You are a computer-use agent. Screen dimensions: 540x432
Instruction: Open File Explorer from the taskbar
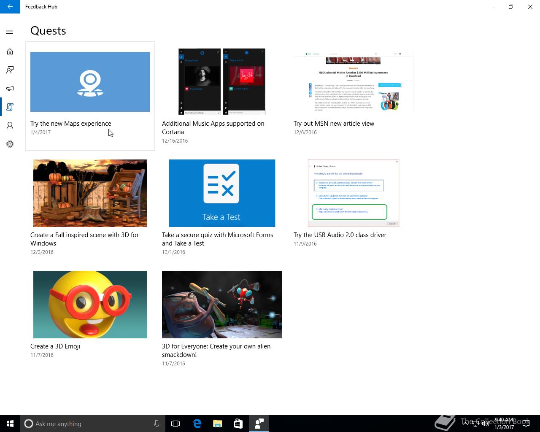[x=217, y=424]
